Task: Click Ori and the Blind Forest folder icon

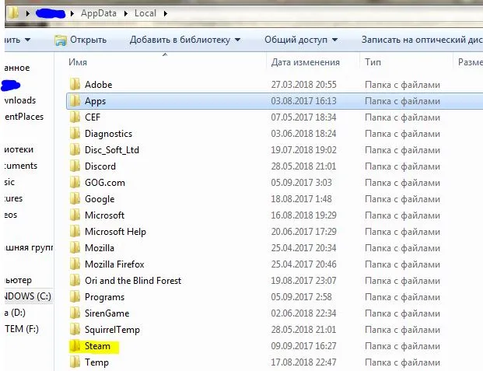Action: [x=75, y=281]
